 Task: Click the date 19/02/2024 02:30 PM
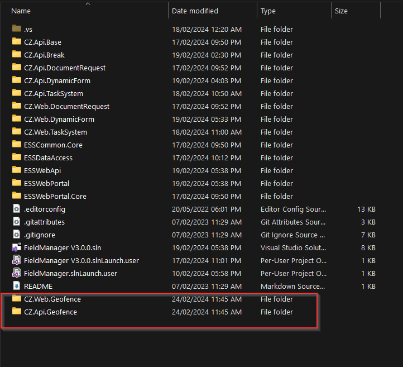pos(207,55)
